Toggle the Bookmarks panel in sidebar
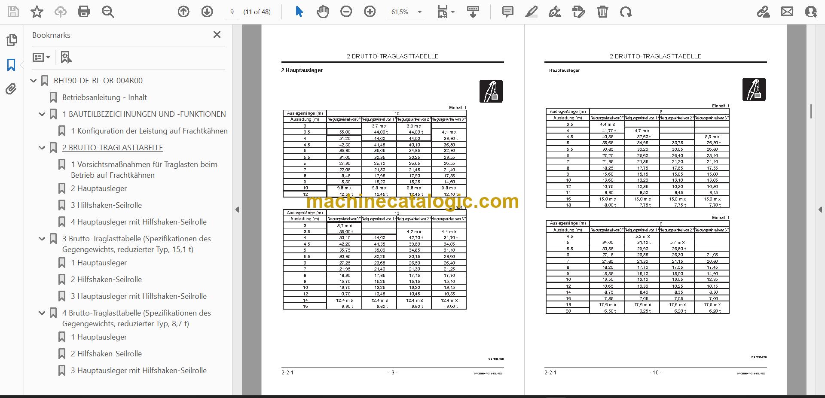This screenshot has width=825, height=398. pyautogui.click(x=11, y=65)
